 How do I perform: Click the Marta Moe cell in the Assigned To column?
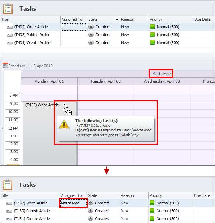pyautogui.click(x=73, y=203)
